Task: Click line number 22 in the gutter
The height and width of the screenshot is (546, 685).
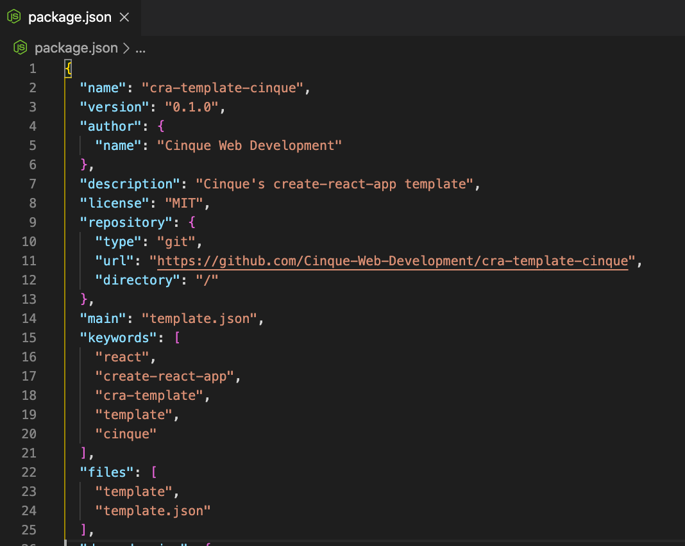Action: point(30,472)
